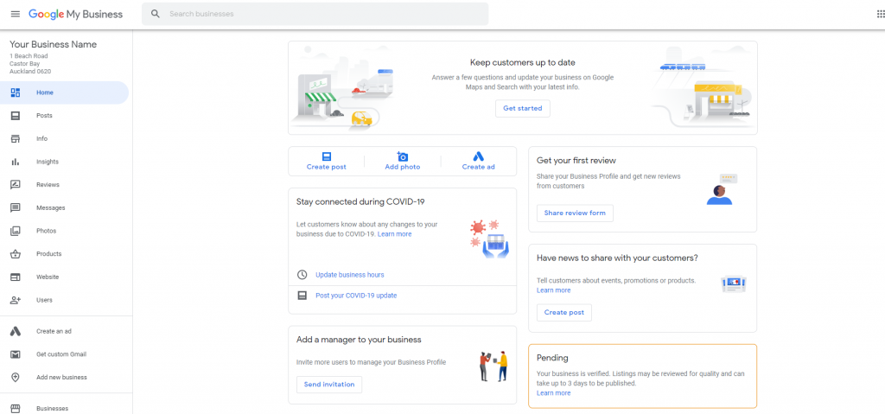Viewport: 885px width, 414px height.
Task: Click Create post button in news card
Action: click(x=563, y=312)
